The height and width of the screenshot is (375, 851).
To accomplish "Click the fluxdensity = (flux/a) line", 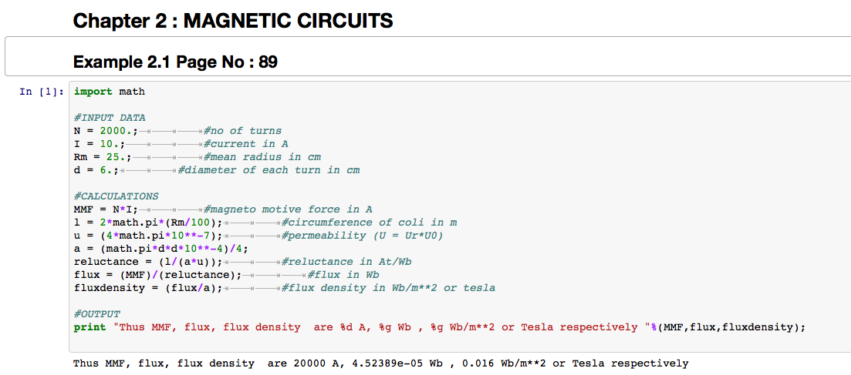I will point(147,288).
